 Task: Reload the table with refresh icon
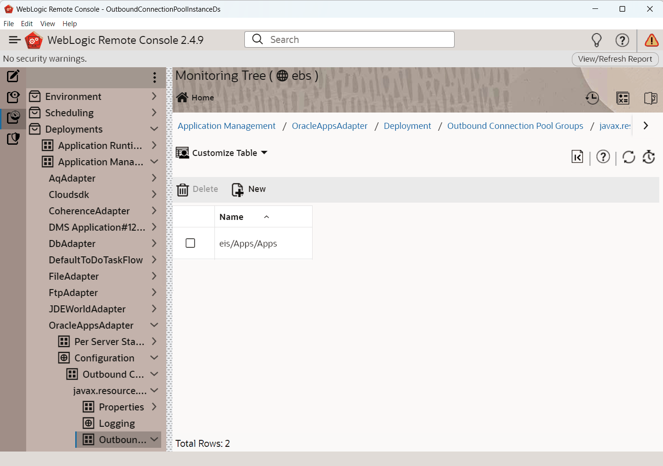pyautogui.click(x=629, y=157)
